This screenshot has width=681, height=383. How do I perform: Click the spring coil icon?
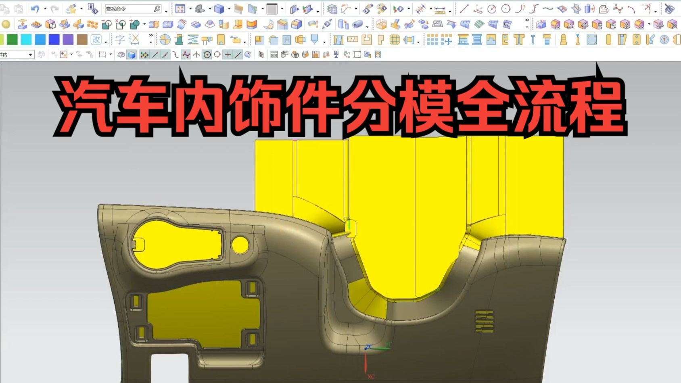193,40
